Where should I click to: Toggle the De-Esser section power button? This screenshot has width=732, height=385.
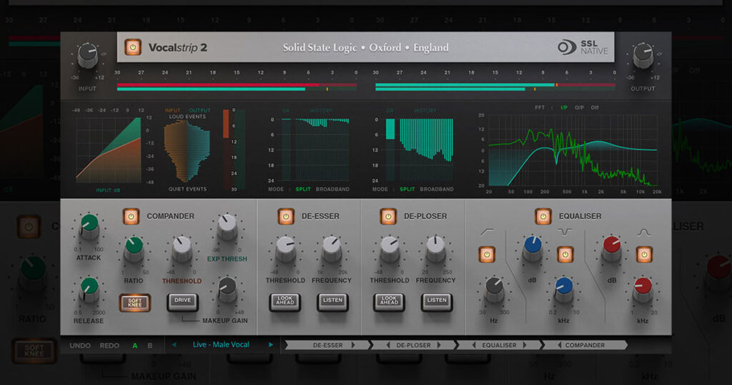(286, 216)
